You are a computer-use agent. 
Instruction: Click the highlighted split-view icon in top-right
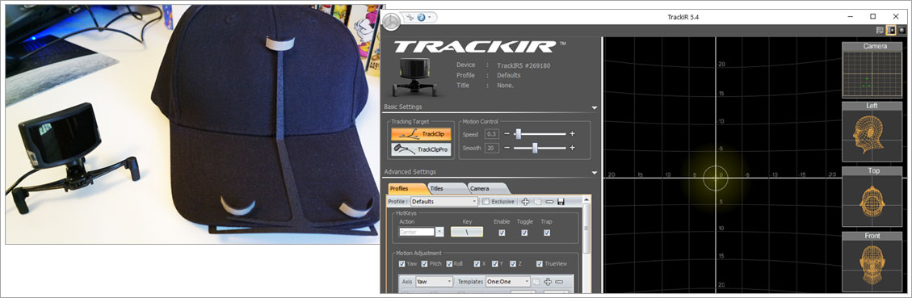pos(891,30)
